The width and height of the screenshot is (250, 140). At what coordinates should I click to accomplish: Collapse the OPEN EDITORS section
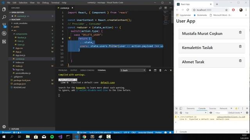[18, 12]
